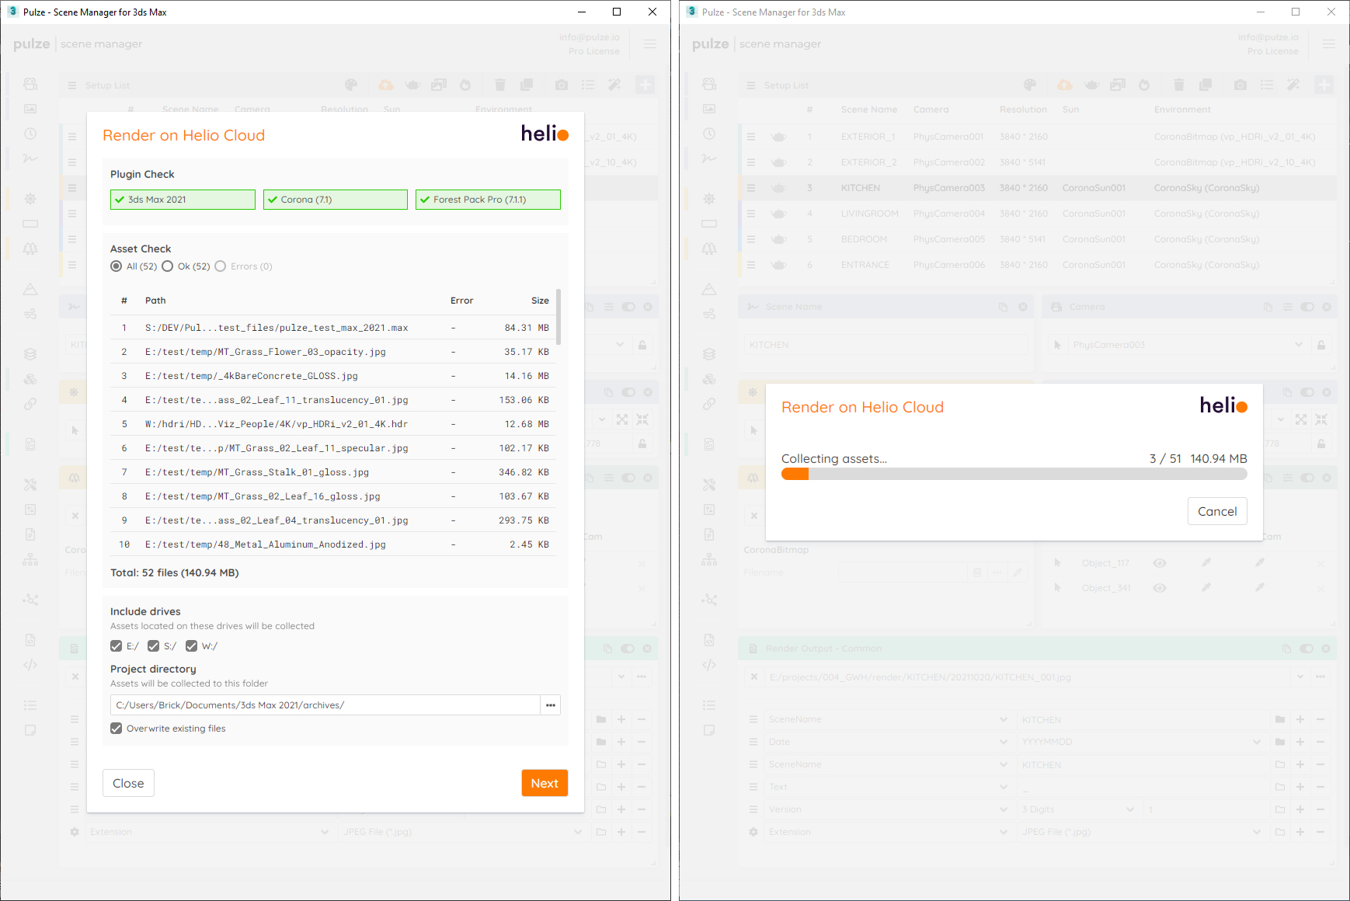Click plus add setup button in right window
The image size is (1350, 901).
click(1324, 85)
